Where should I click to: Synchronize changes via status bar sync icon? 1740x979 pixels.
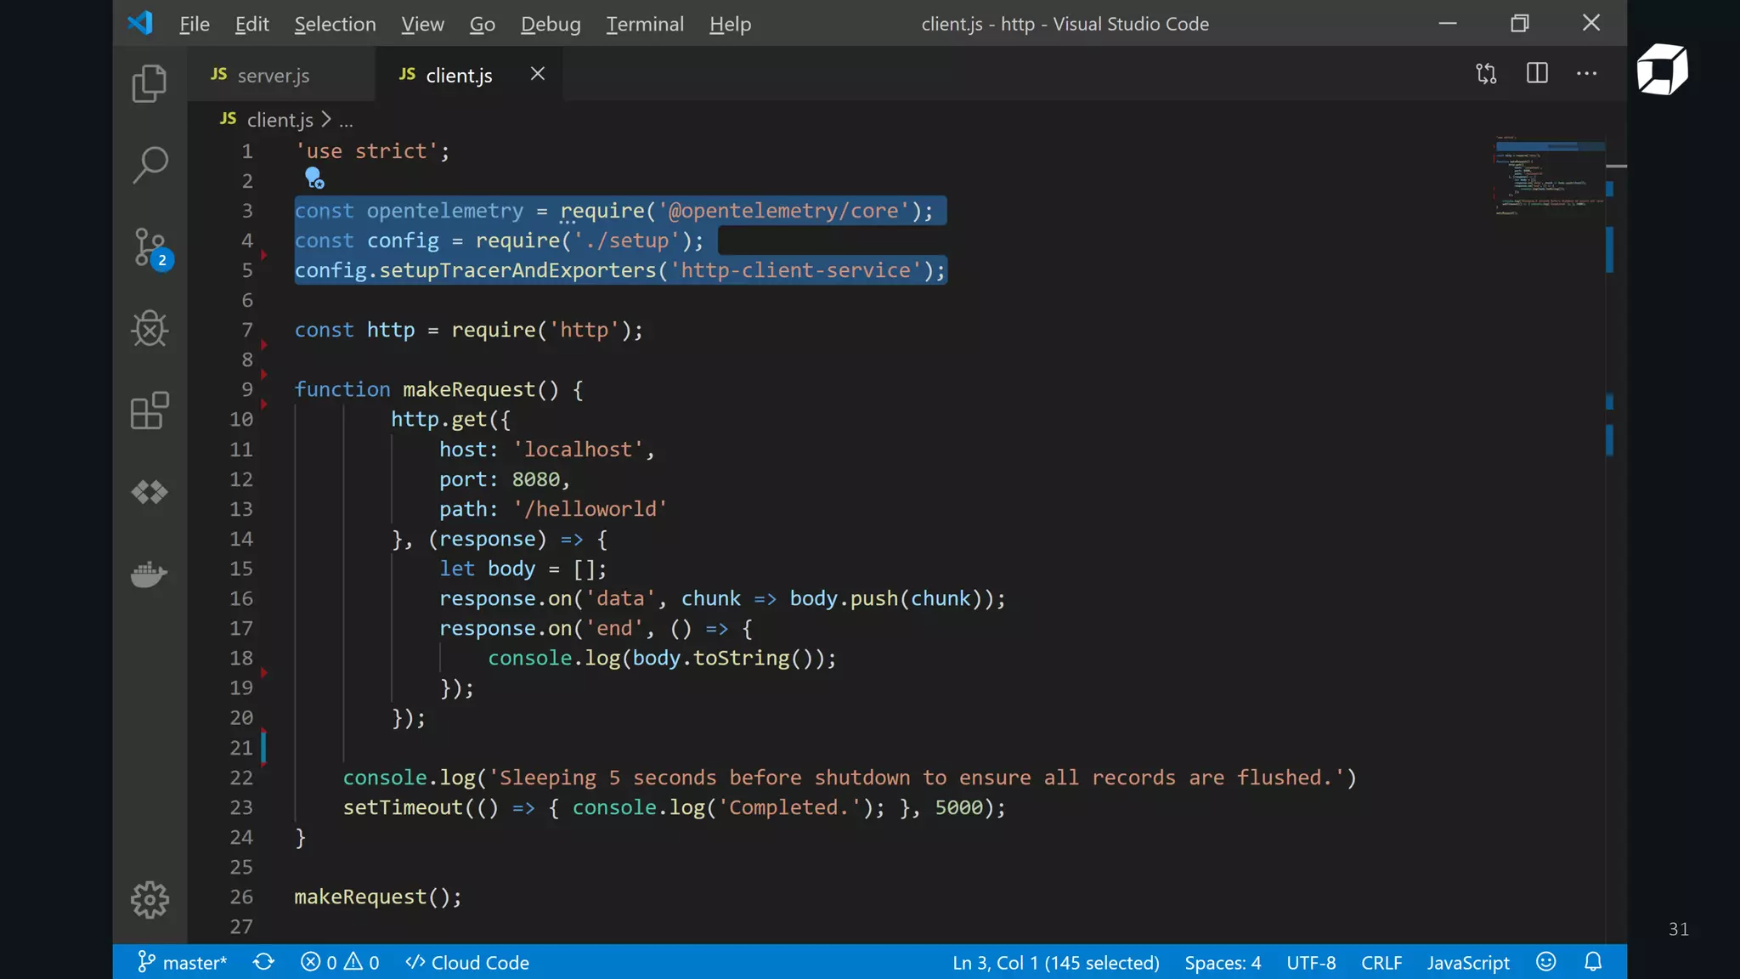tap(263, 962)
